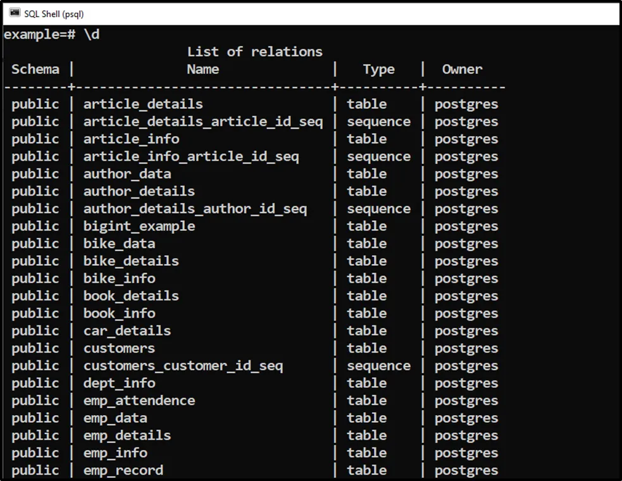Click the author_data relation name

[127, 174]
